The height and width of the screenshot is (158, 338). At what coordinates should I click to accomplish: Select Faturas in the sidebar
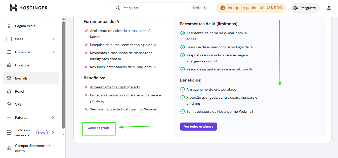21,117
